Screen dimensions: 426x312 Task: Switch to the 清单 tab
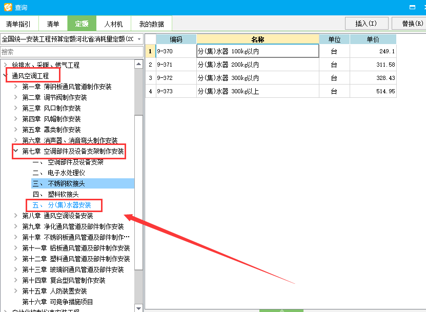pyautogui.click(x=53, y=24)
